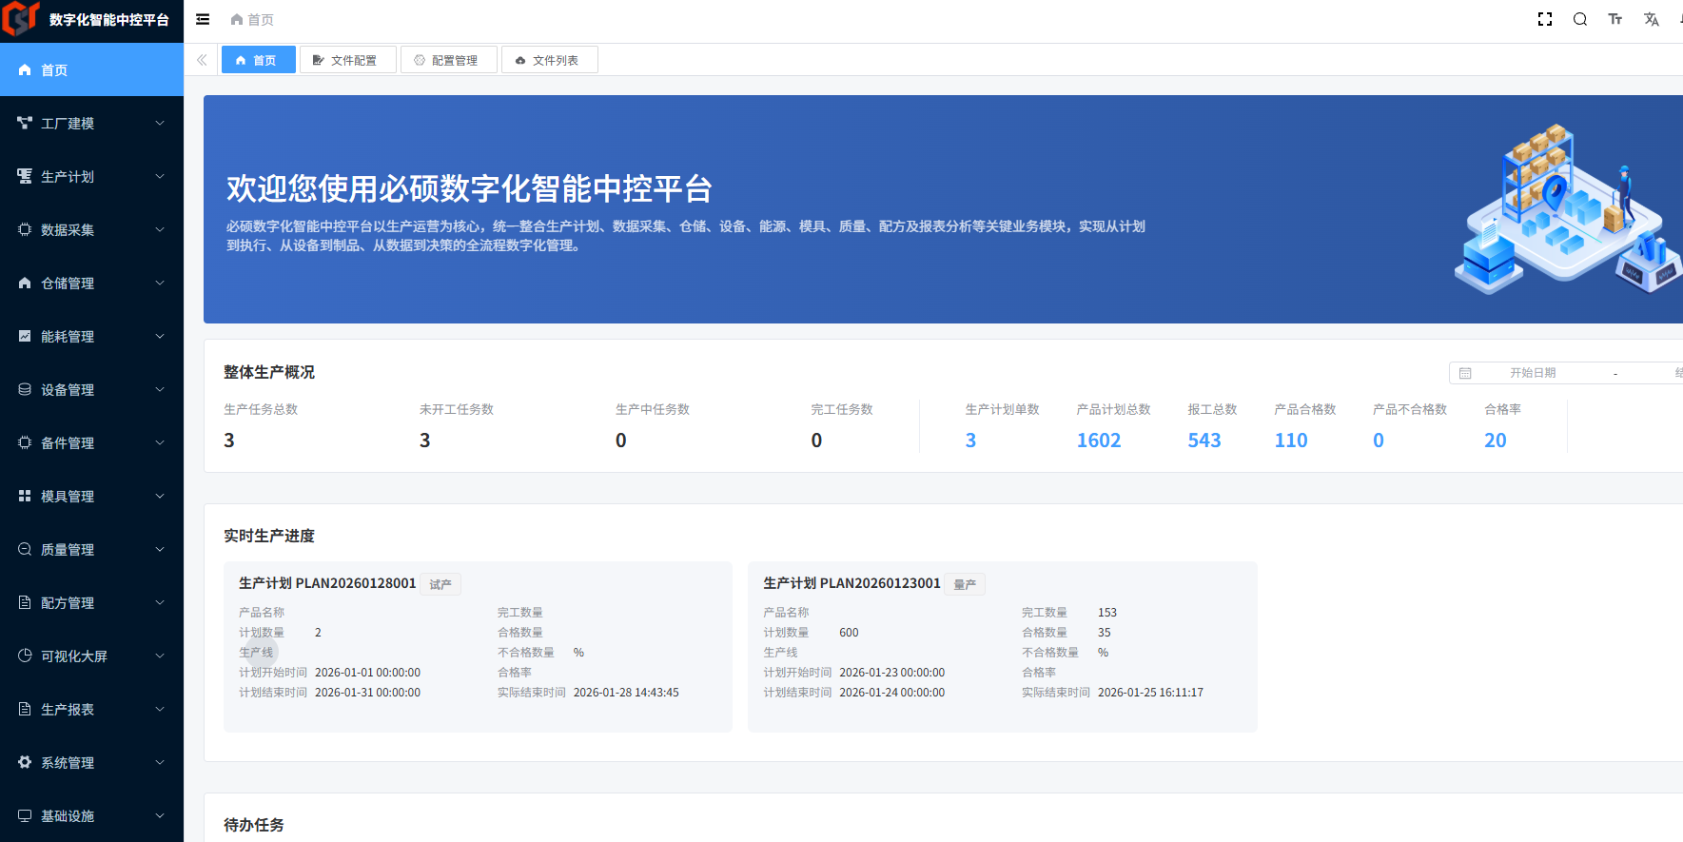The width and height of the screenshot is (1683, 842).
Task: Click the font size icon
Action: pyautogui.click(x=1615, y=19)
